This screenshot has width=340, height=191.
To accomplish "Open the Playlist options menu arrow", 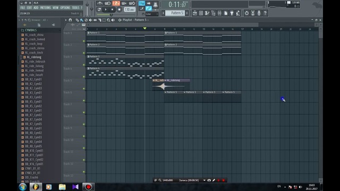I will point(66,20).
